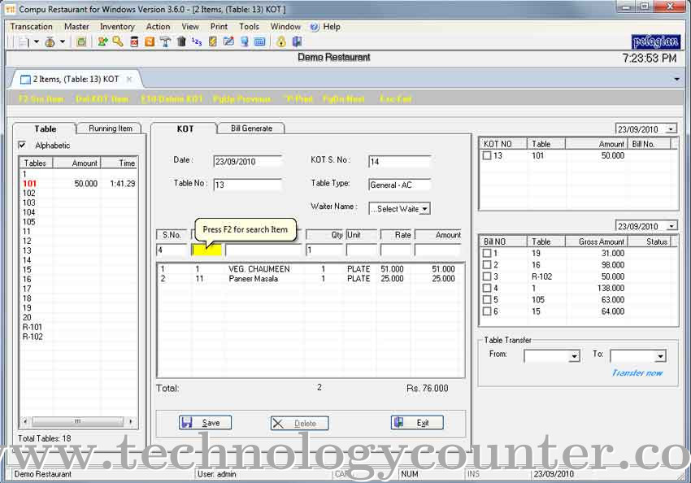Click the hammer toolbar icon
The image size is (691, 483).
pyautogui.click(x=166, y=41)
